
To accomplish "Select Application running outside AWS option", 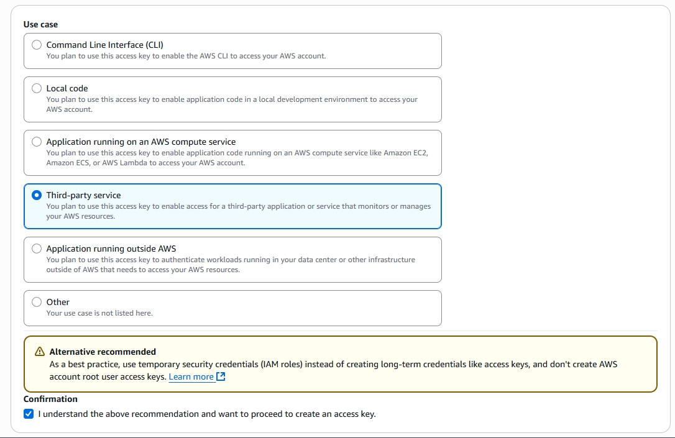I will point(37,249).
